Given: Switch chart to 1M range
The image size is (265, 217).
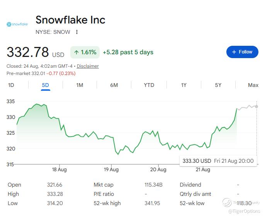Looking at the screenshot, I should tap(80, 85).
